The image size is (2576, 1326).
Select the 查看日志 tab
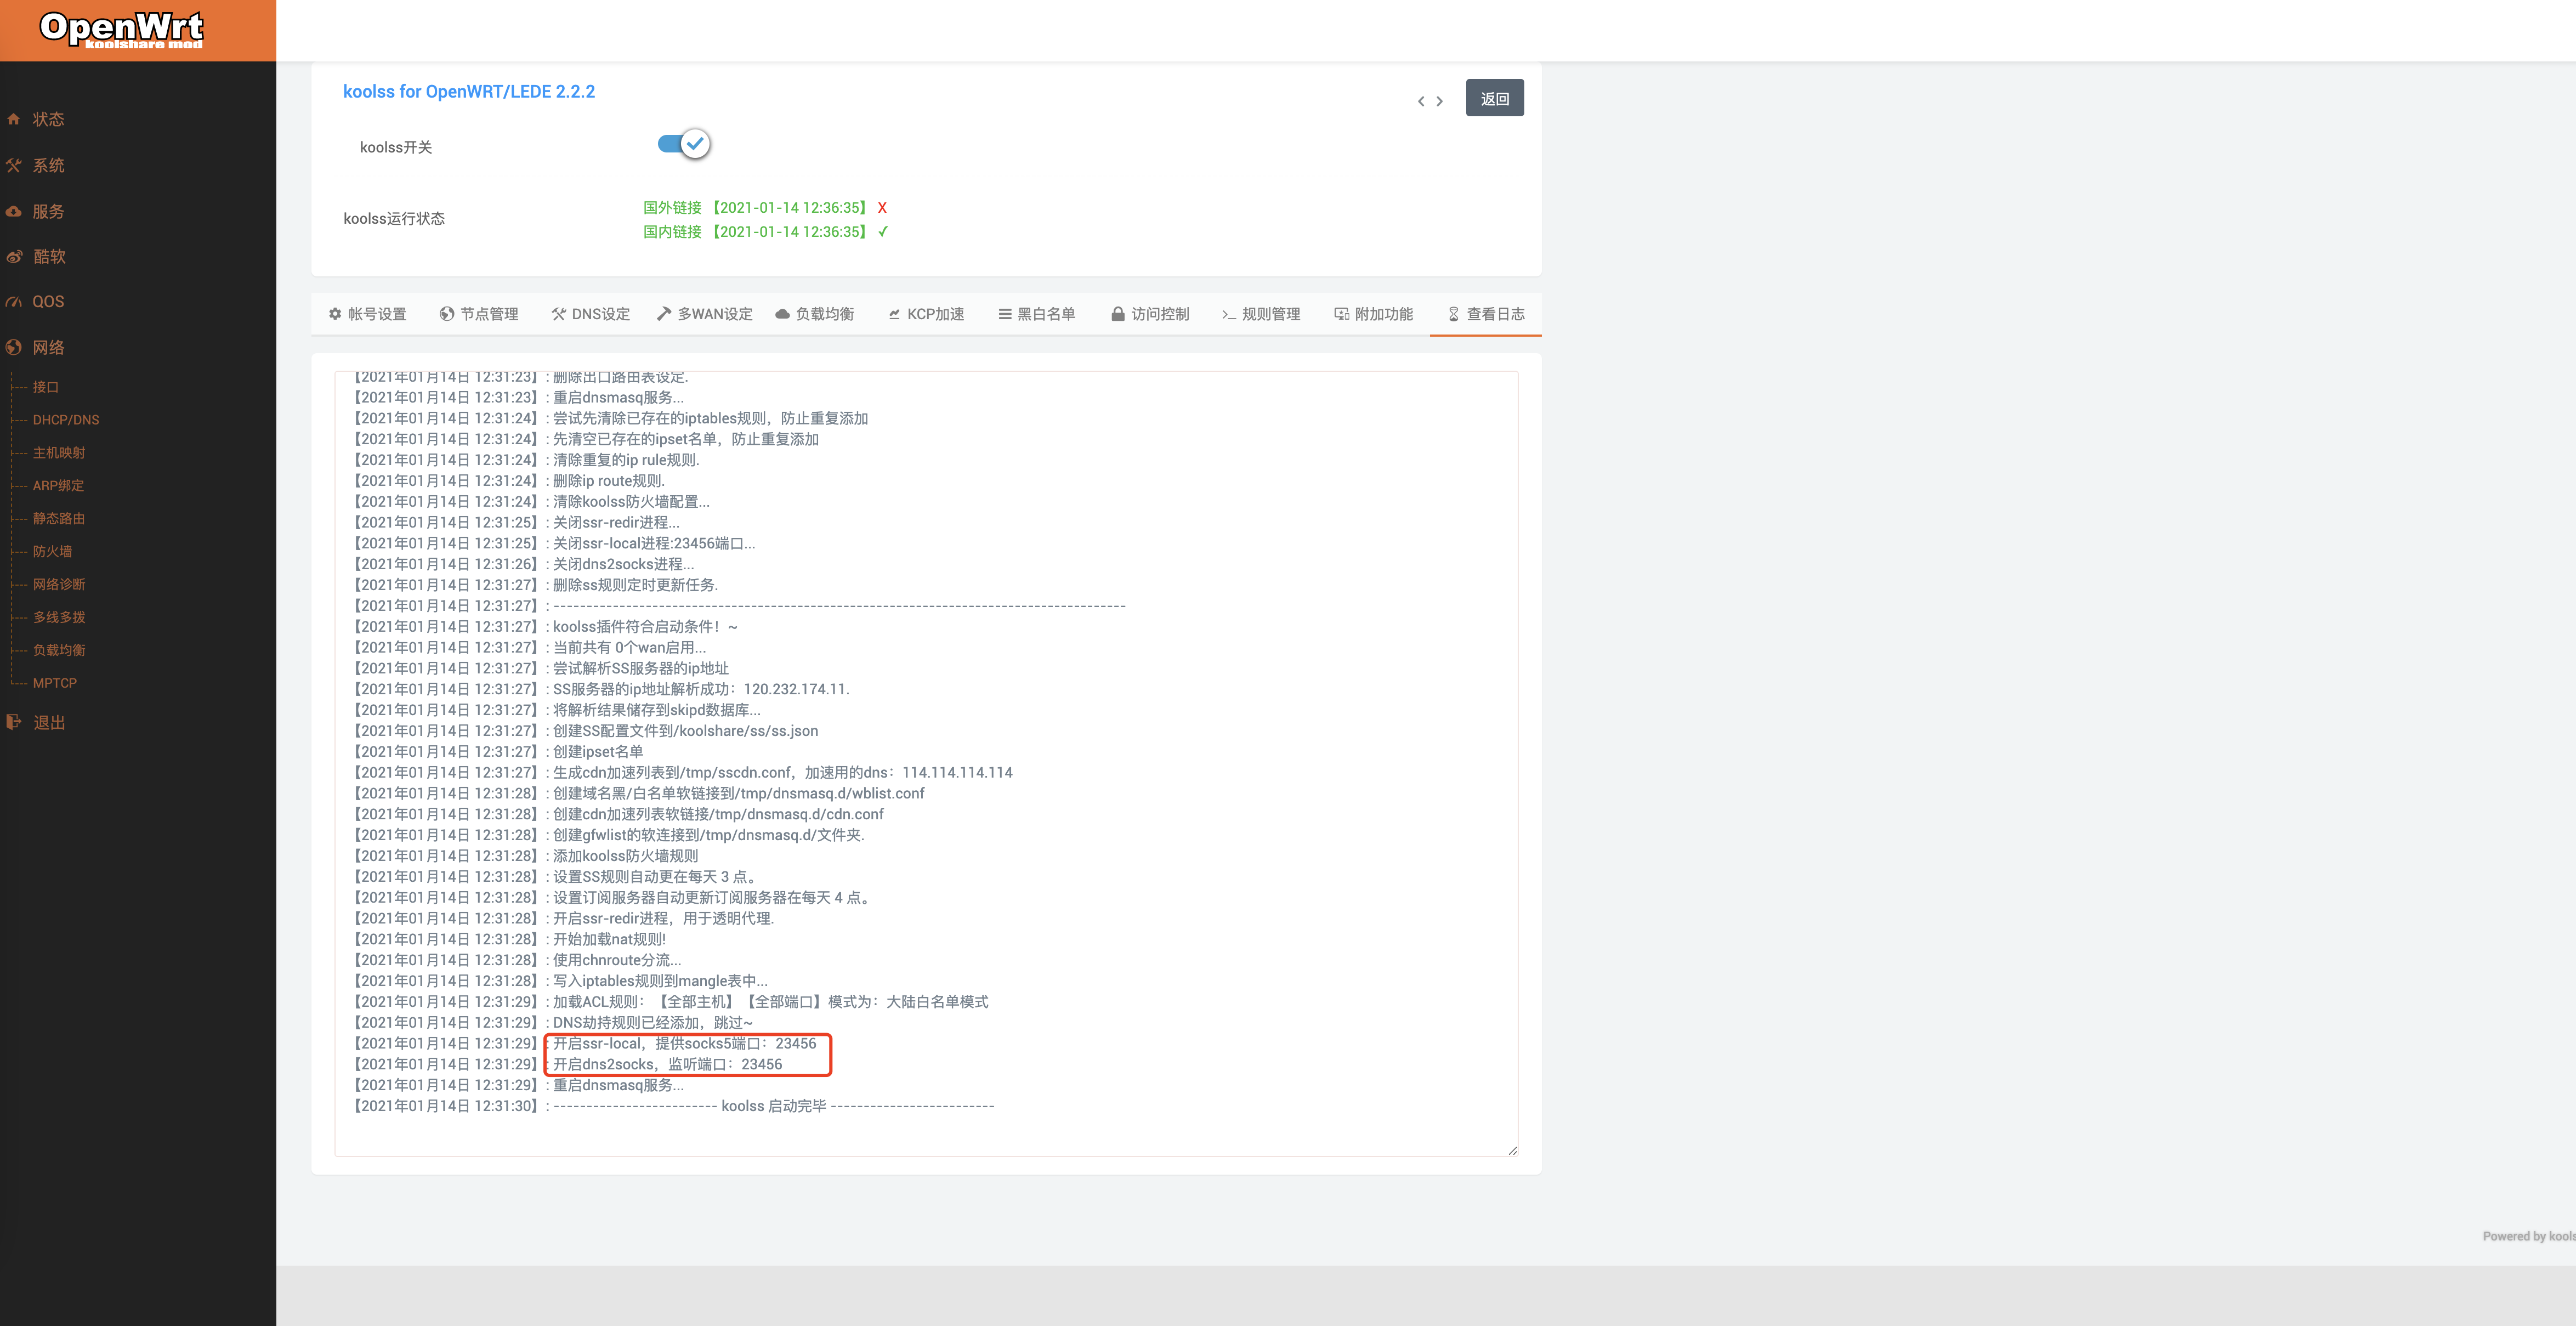(1486, 314)
